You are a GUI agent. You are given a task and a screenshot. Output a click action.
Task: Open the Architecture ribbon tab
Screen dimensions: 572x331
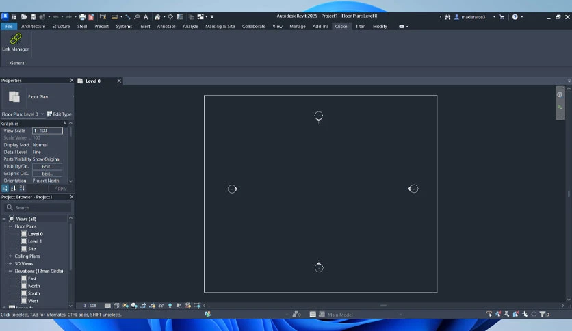pyautogui.click(x=34, y=26)
